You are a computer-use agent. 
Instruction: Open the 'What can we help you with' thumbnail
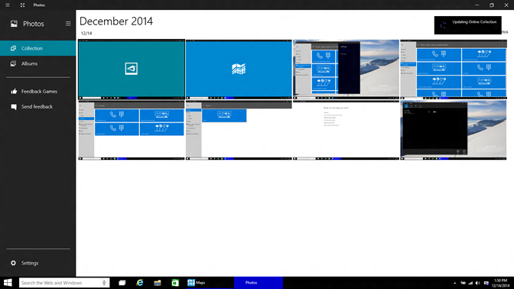[346, 130]
